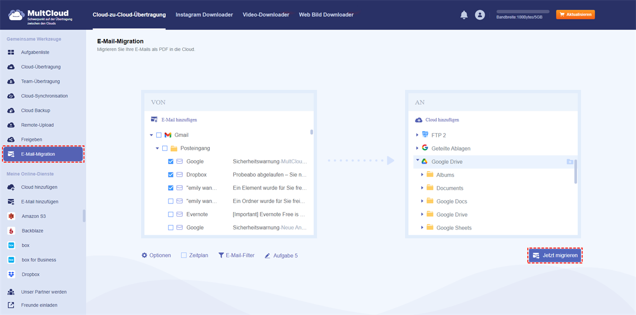Screen dimensions: 636x315
Task: Select the inner Google Drive folder row
Action: coord(495,215)
